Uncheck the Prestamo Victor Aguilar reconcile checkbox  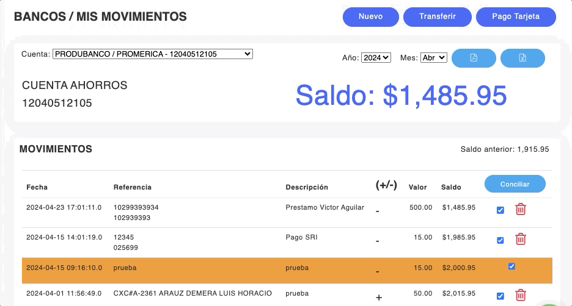(501, 210)
